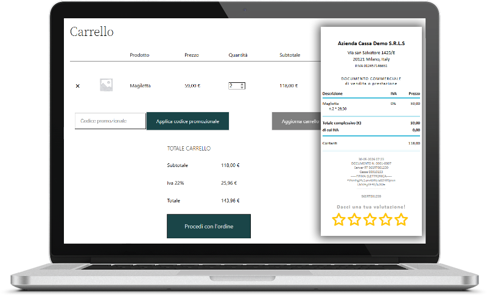Click DOCUMENTO COMMERCIALE on the receipt
Viewport: 487px width, 295px height.
371,79
